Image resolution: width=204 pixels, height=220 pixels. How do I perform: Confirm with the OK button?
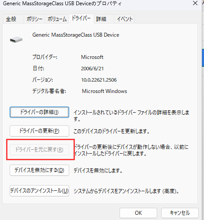click(x=138, y=213)
